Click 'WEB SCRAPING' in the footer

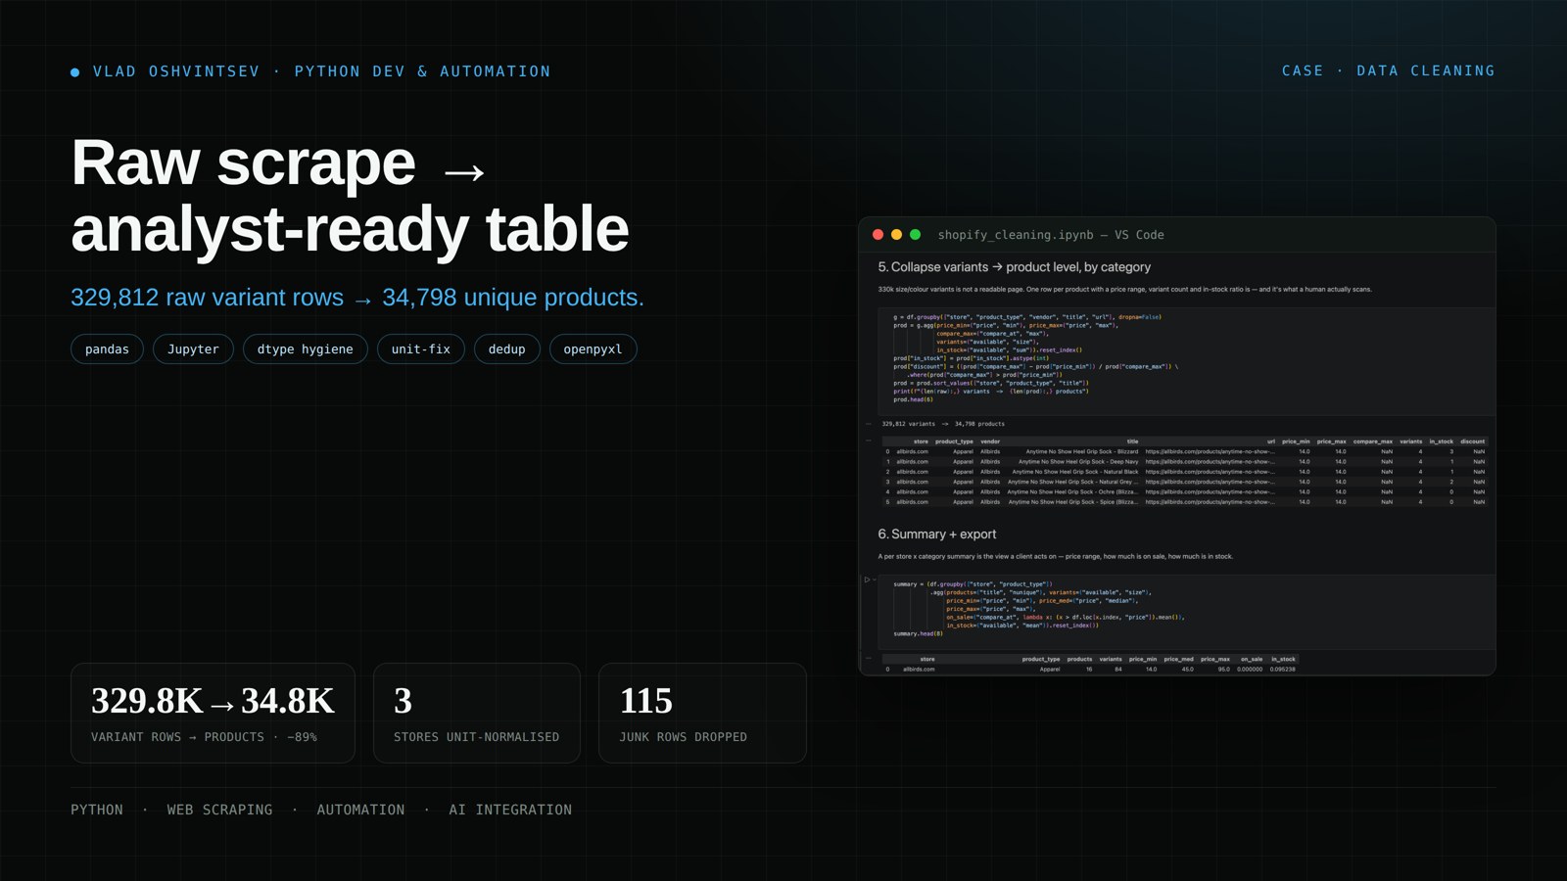click(219, 810)
